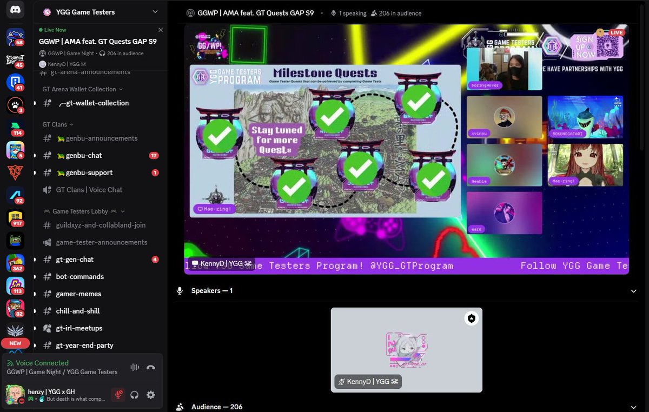649x412 pixels.
Task: Open User Settings gear icon
Action: pos(151,395)
